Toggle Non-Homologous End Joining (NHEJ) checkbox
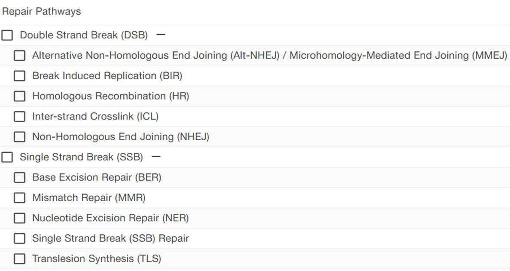Screen dimensions: 510x271 coord(19,137)
